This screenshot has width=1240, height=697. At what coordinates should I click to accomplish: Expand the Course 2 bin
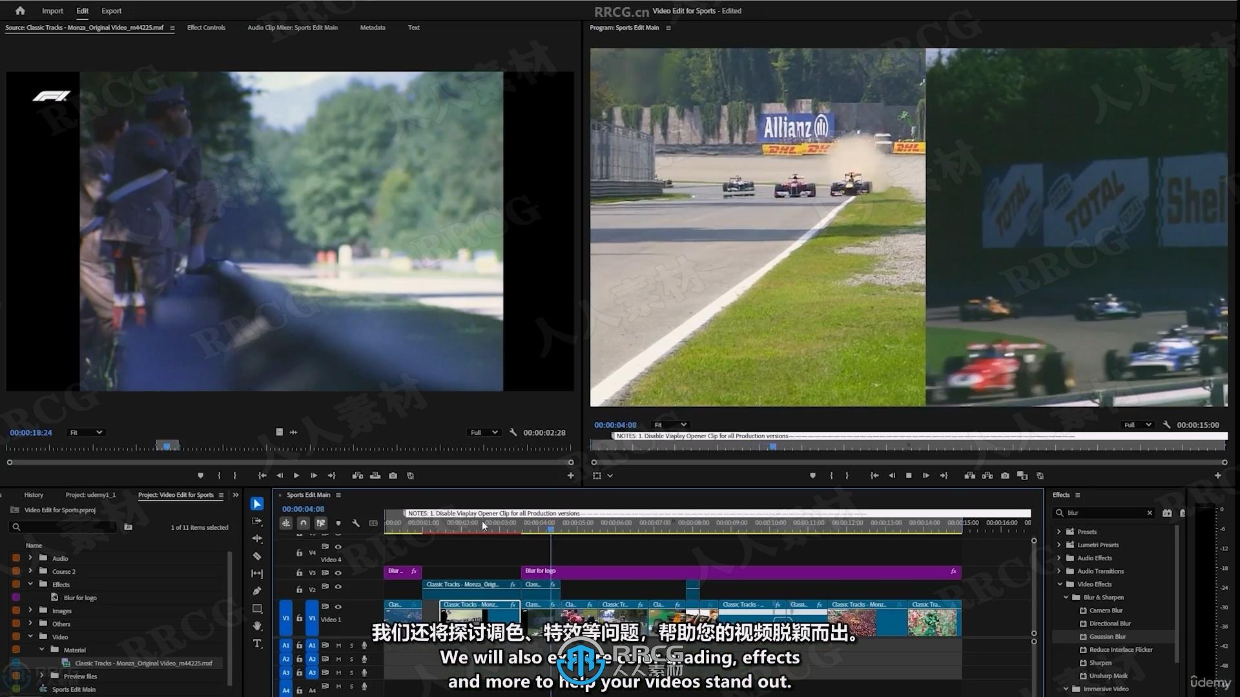coord(30,571)
